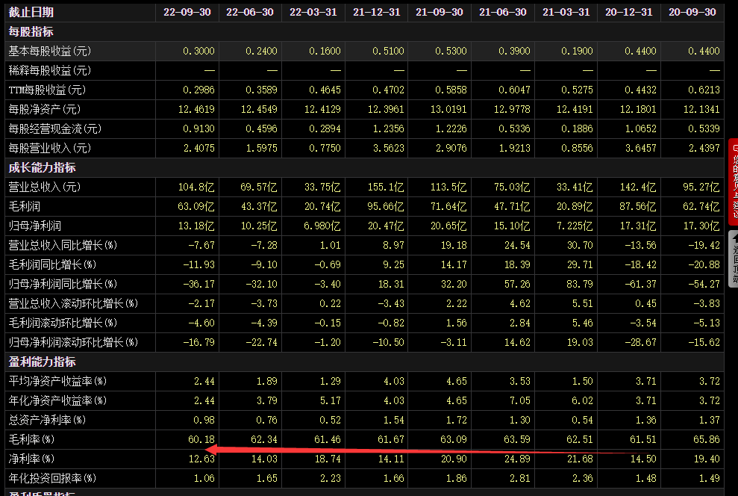Select the 归母净利润同比增长(%) row label
This screenshot has height=496, width=738.
tap(63, 284)
